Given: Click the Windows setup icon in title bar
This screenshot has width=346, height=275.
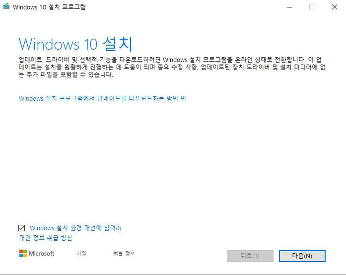Looking at the screenshot, I should click(x=6, y=6).
